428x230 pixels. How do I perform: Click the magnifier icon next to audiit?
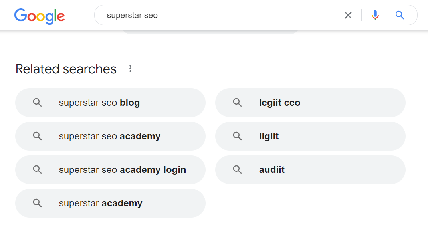[238, 170]
